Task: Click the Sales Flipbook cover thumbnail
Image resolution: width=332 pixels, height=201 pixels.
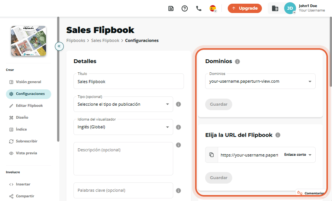Action: [x=29, y=41]
